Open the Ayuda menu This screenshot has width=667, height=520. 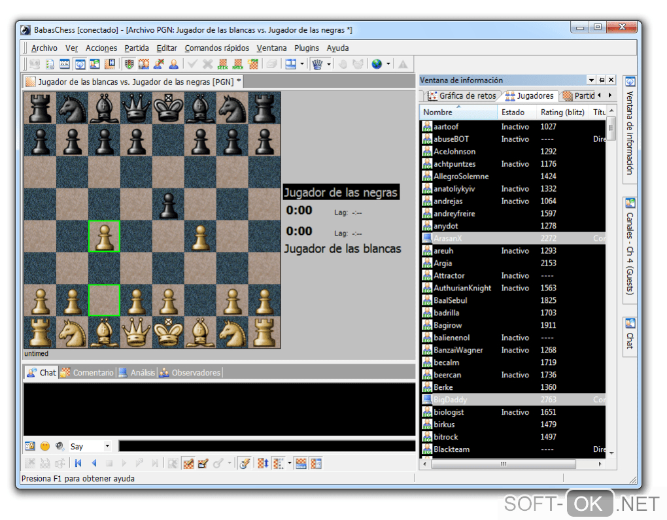click(338, 48)
